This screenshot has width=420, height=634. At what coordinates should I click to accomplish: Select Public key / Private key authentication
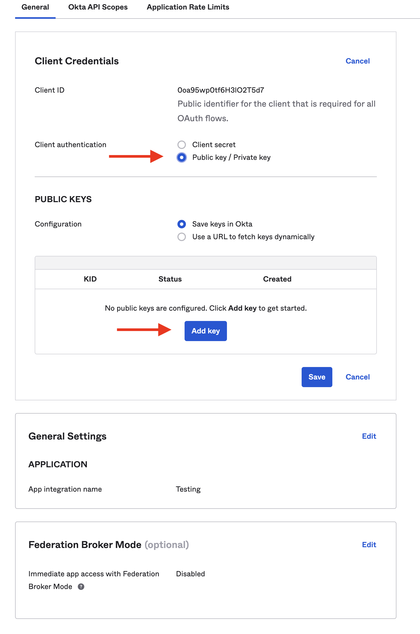(x=182, y=157)
